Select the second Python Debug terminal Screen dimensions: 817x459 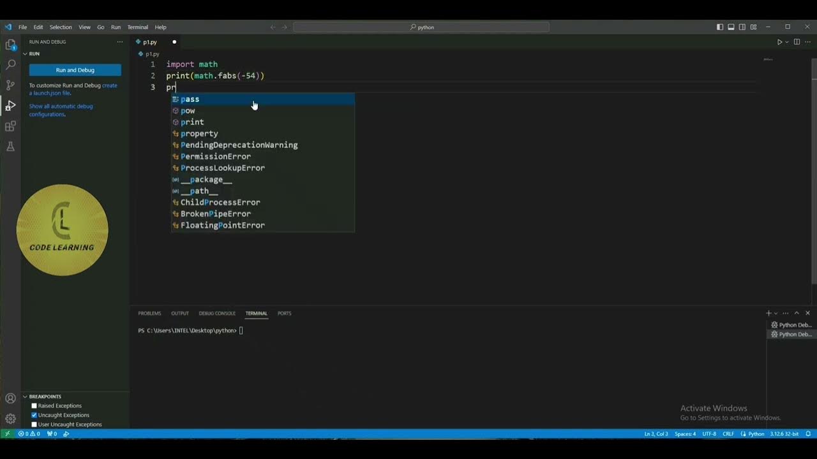[x=791, y=334]
